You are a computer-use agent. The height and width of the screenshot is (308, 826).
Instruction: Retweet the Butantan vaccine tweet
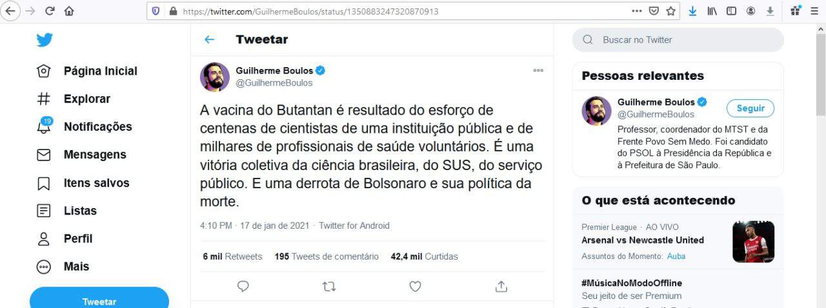click(x=329, y=286)
